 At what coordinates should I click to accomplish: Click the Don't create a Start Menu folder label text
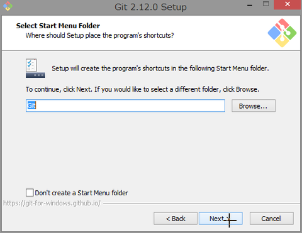[81, 193]
